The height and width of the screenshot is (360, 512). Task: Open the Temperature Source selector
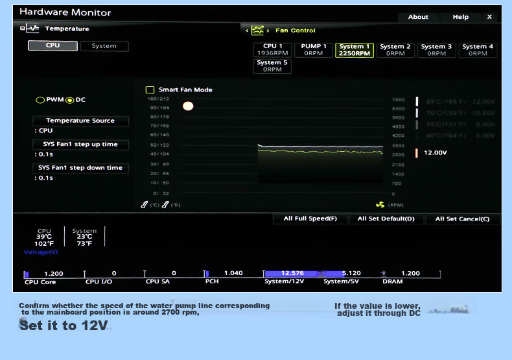click(80, 121)
